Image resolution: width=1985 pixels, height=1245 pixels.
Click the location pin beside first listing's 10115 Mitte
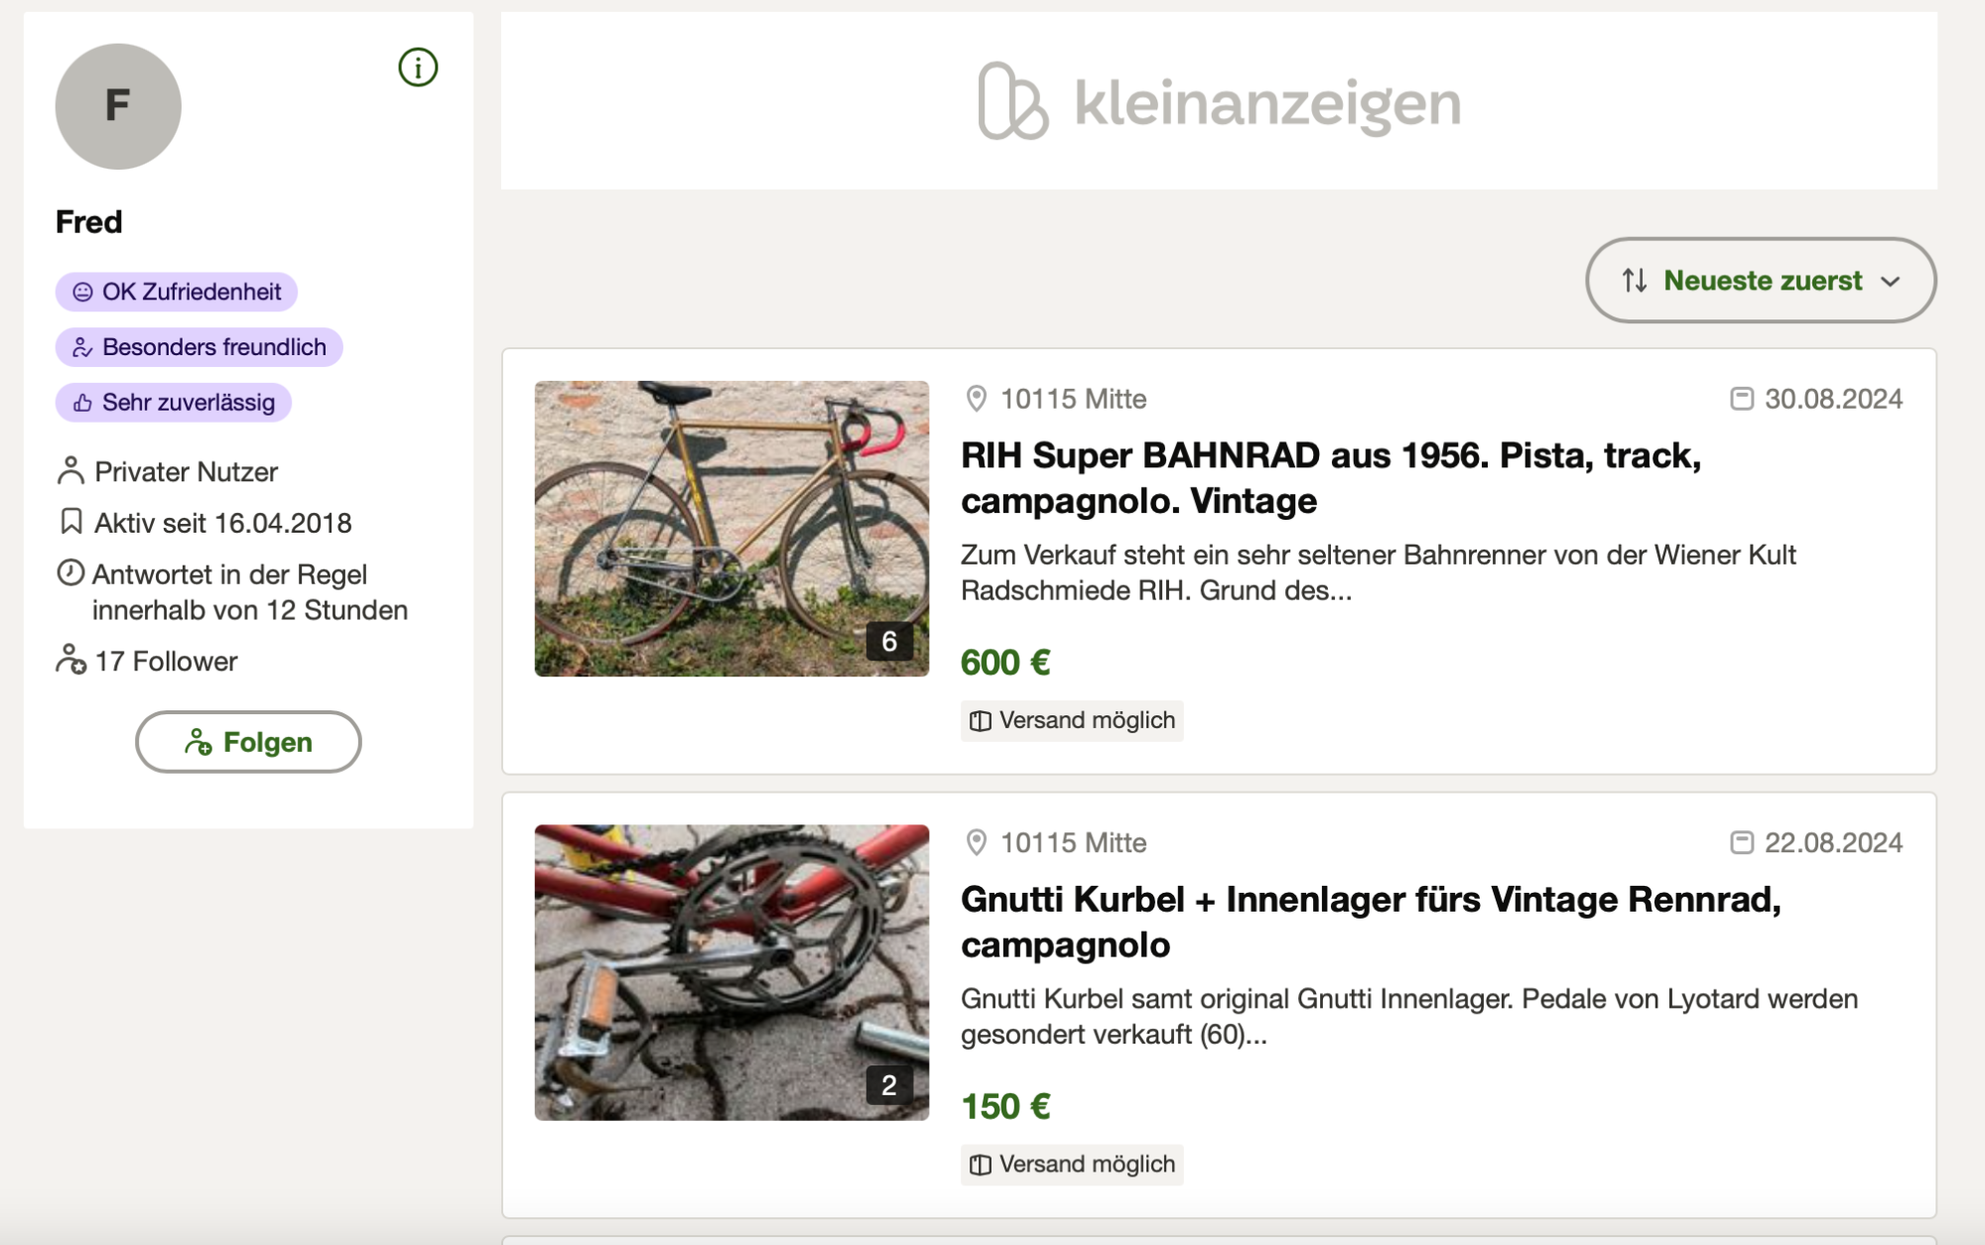(977, 399)
